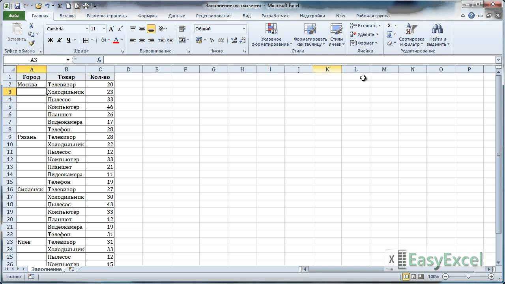Click the percent style button
This screenshot has width=505, height=284.
[212, 40]
